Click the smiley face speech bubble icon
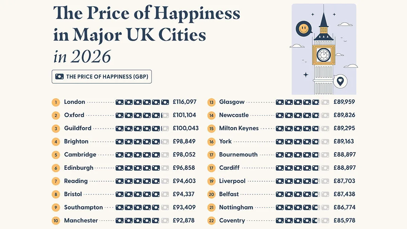Viewport: 407px width, 229px height. 304,28
